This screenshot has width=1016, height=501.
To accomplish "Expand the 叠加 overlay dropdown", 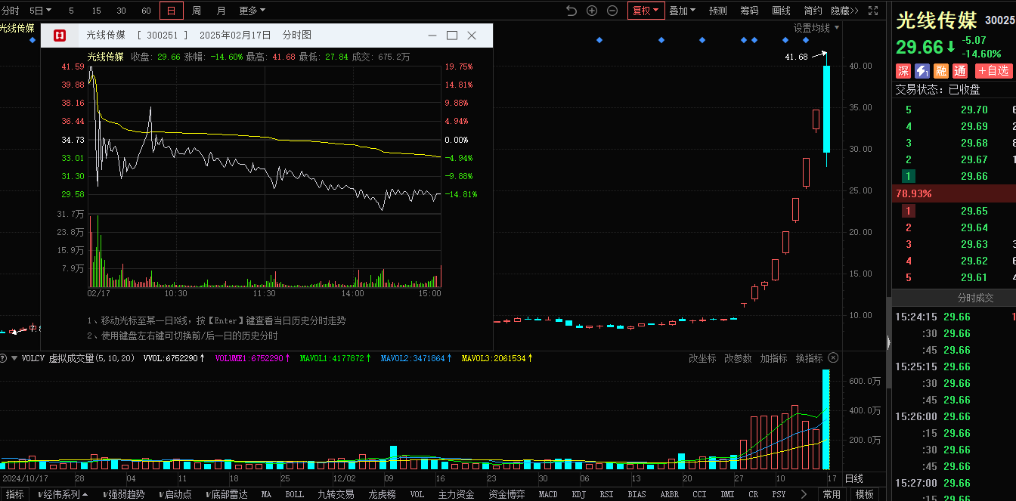I will click(682, 11).
